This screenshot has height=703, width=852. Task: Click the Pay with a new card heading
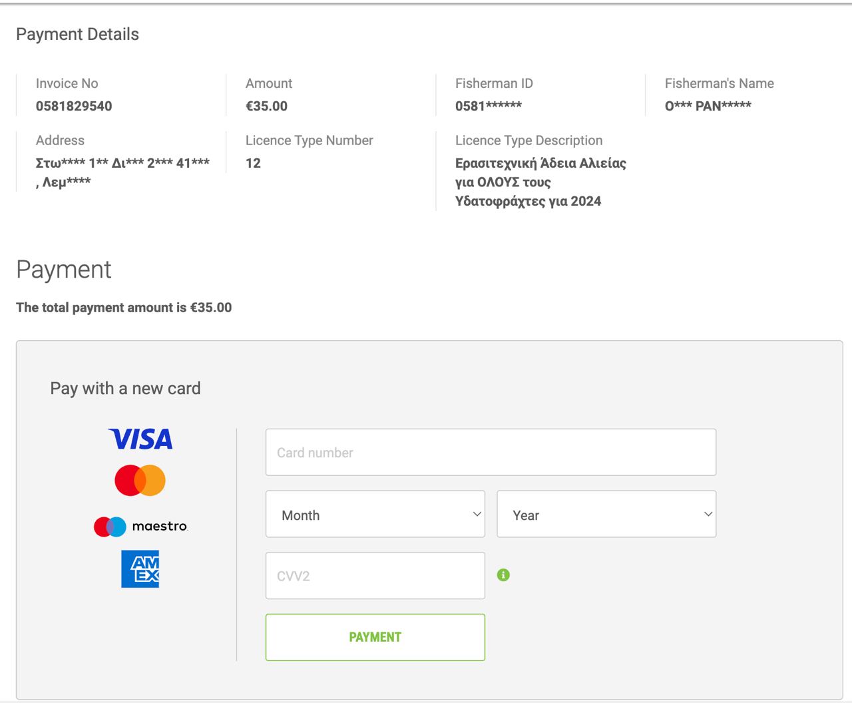[125, 389]
